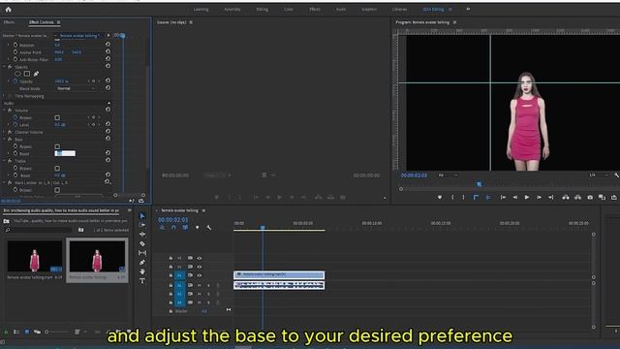Open Audio workspace tab
620x349 pixels.
click(341, 9)
